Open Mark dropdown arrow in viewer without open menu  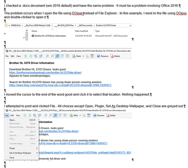(83, 56)
